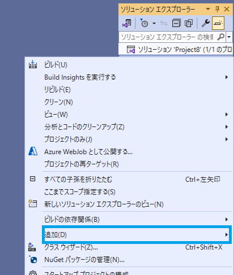Expand the search options dropdown arrow
This screenshot has width=234, height=275.
(x=229, y=37)
